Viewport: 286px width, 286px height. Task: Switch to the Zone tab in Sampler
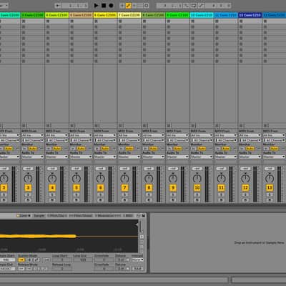point(24,216)
